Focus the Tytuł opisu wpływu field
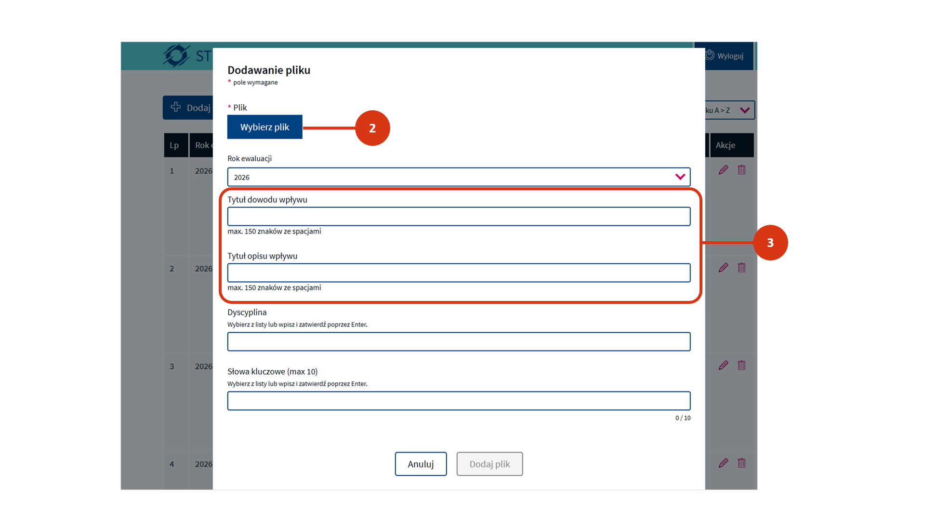Screen dimensions: 925x520 458,273
